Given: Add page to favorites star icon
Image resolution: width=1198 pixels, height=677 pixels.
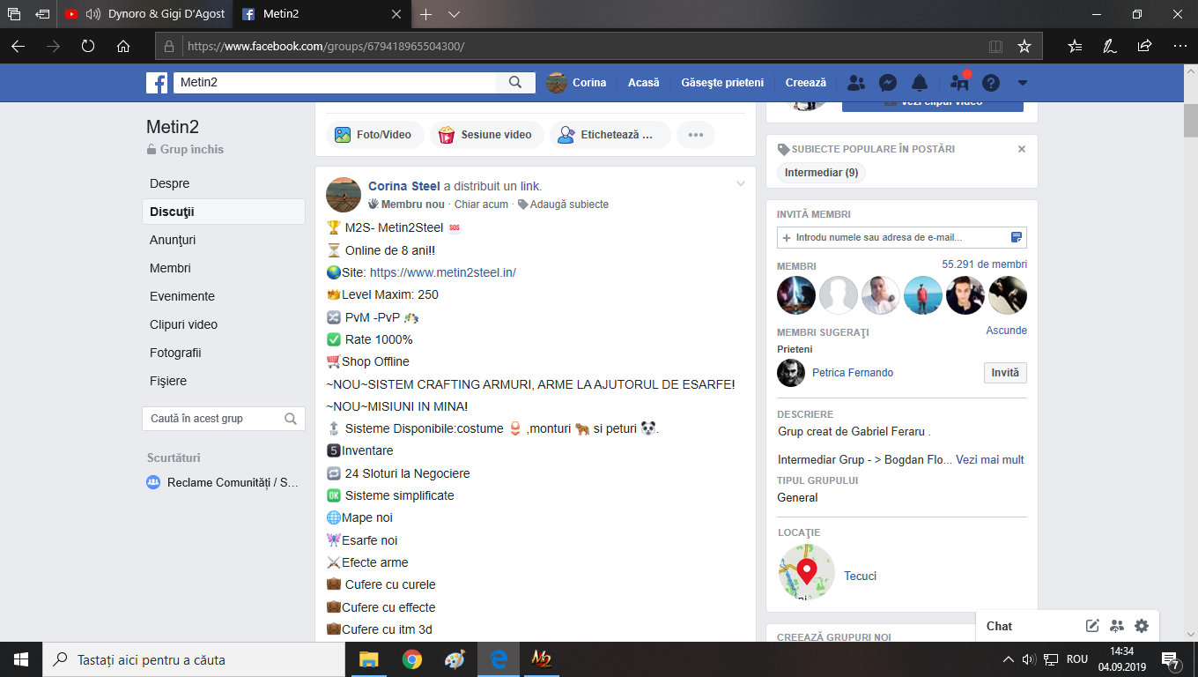Looking at the screenshot, I should (1024, 46).
